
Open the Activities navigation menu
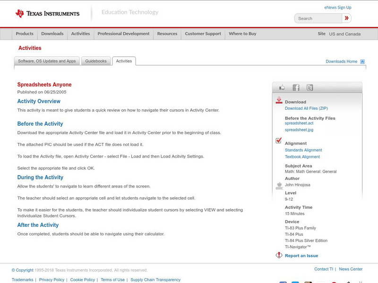pyautogui.click(x=80, y=34)
